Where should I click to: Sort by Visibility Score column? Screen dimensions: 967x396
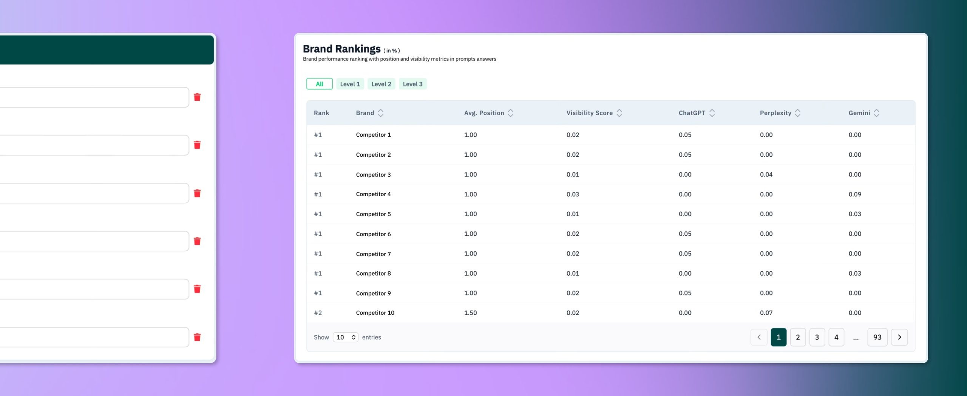coord(619,113)
